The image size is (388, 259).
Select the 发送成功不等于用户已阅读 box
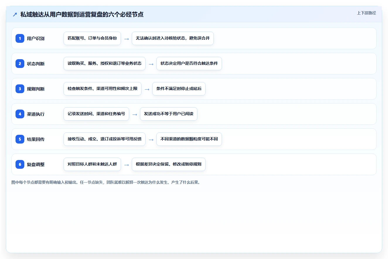click(x=169, y=114)
